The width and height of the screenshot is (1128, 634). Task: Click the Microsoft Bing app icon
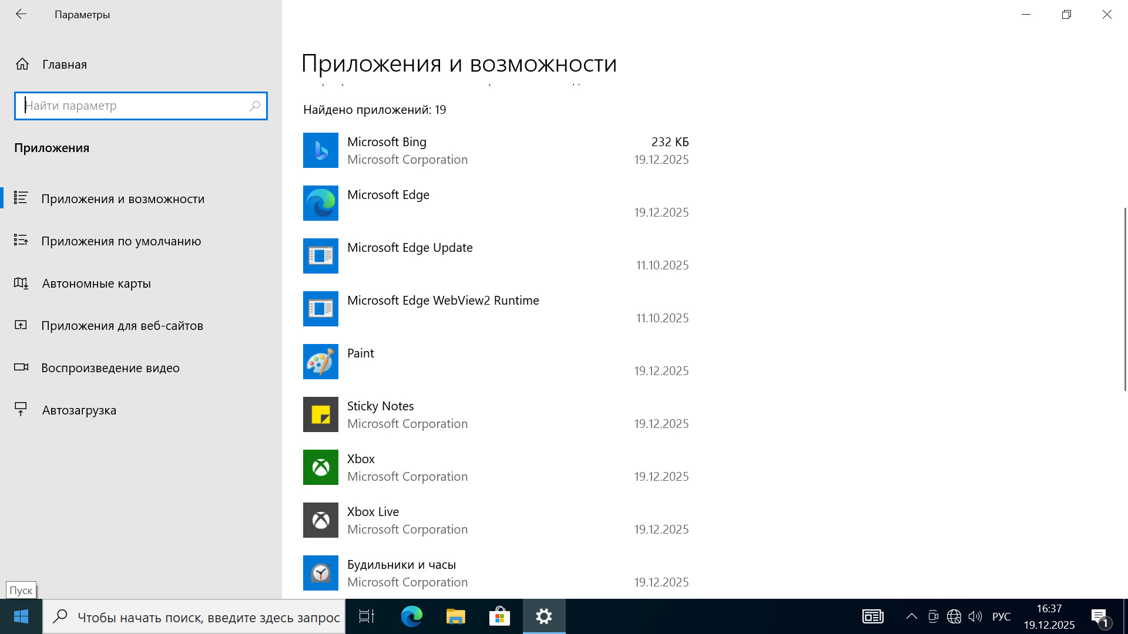tap(320, 150)
